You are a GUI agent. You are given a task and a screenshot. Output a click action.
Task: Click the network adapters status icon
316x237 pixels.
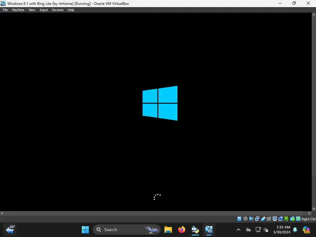[x=257, y=219]
